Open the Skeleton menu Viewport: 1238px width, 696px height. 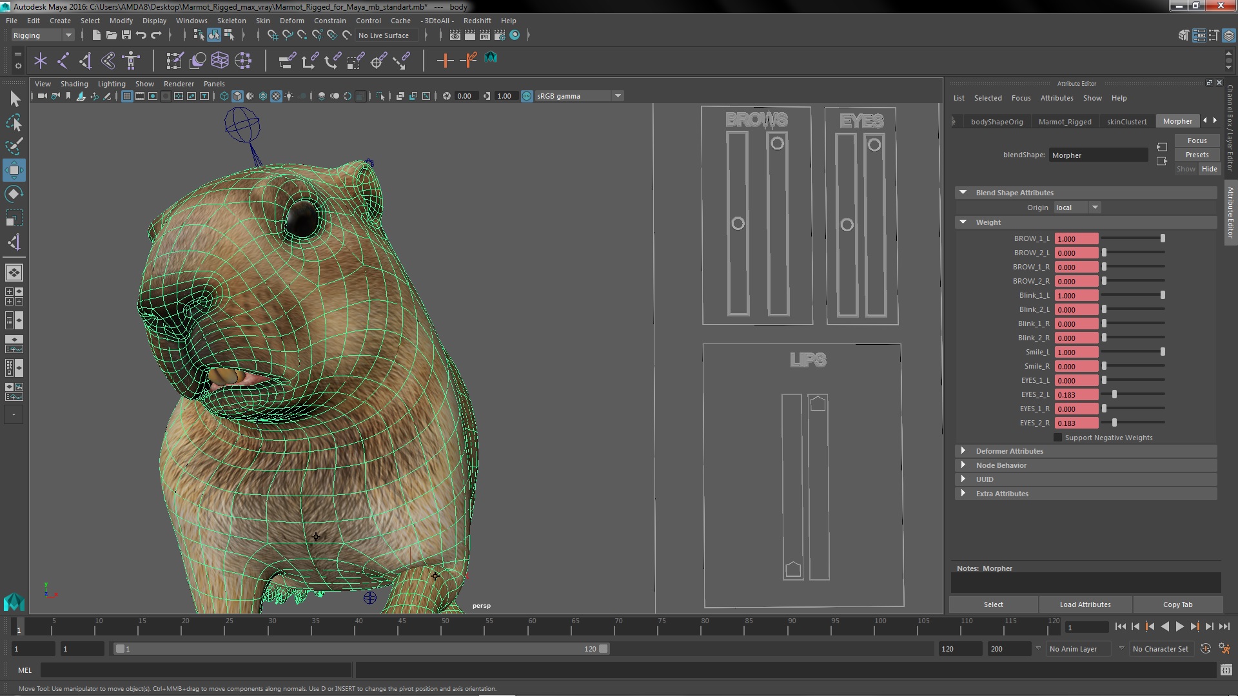pos(231,21)
